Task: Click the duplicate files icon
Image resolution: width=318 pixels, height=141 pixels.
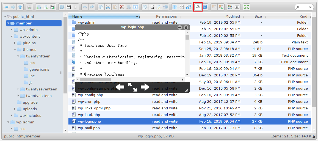Action: pos(145,7)
